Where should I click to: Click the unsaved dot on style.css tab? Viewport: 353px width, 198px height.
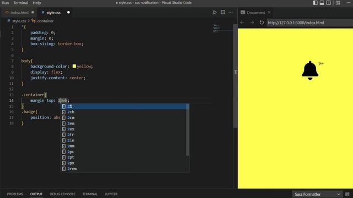click(x=68, y=12)
